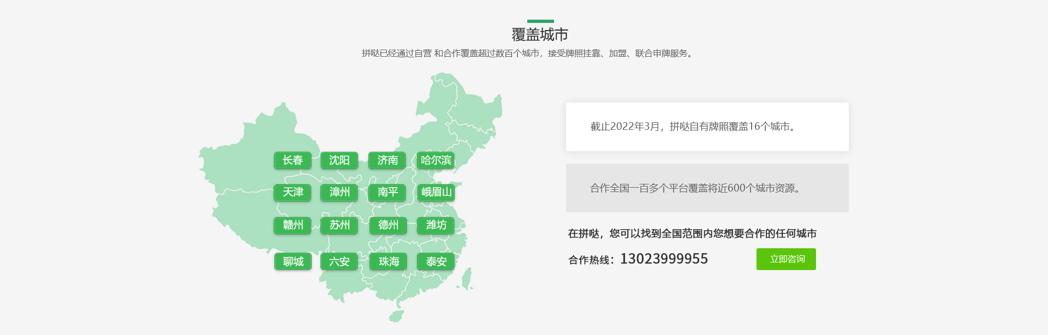
Task: Click the 德州 city tag
Action: [388, 225]
